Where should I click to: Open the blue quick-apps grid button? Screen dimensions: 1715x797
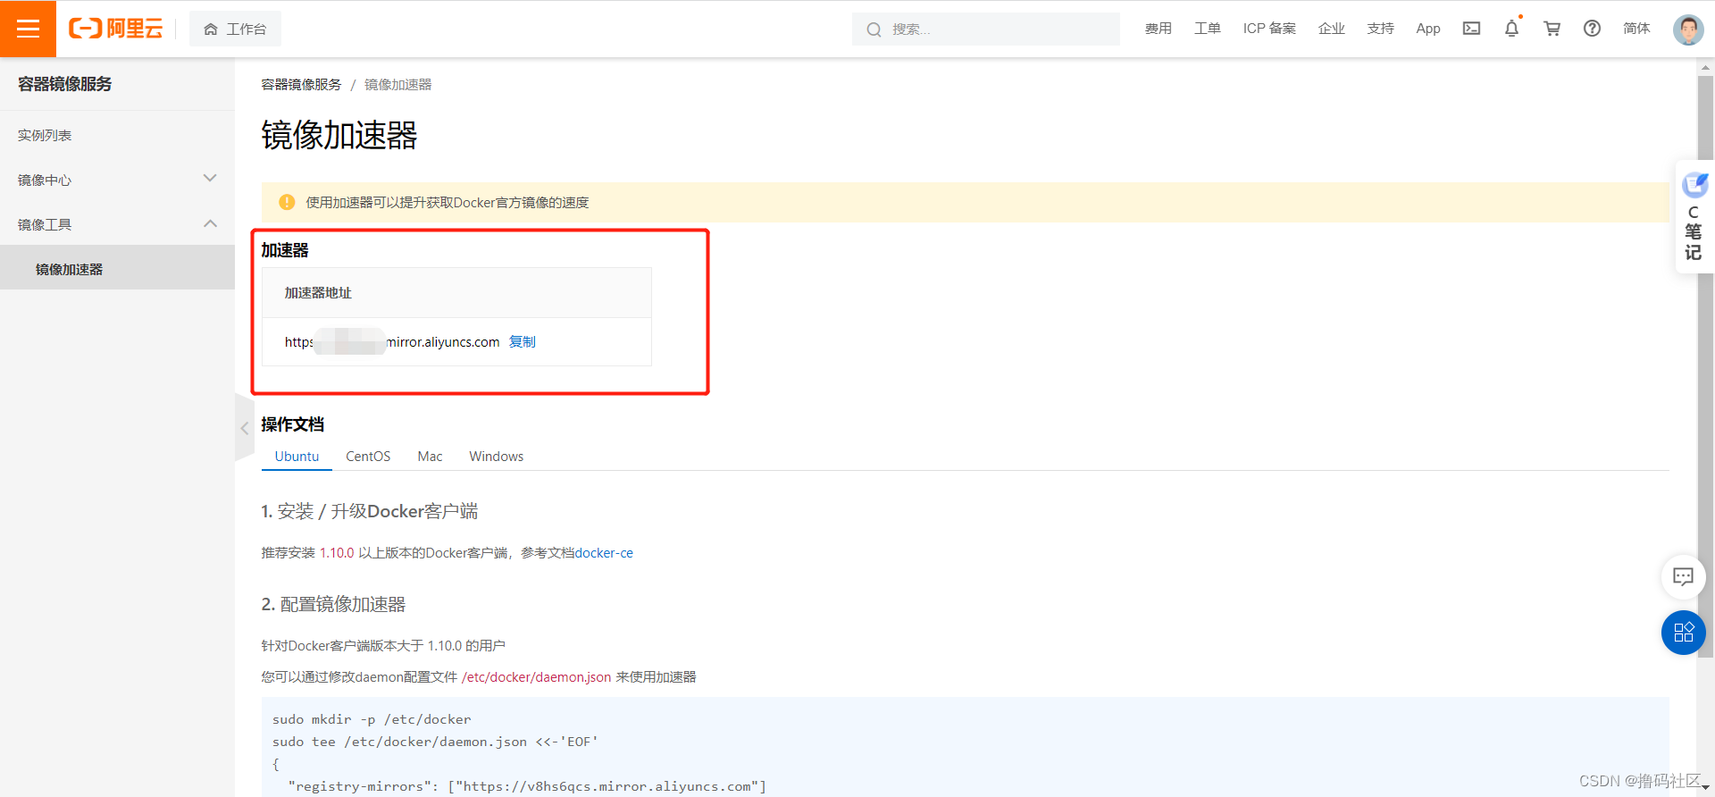[1684, 633]
